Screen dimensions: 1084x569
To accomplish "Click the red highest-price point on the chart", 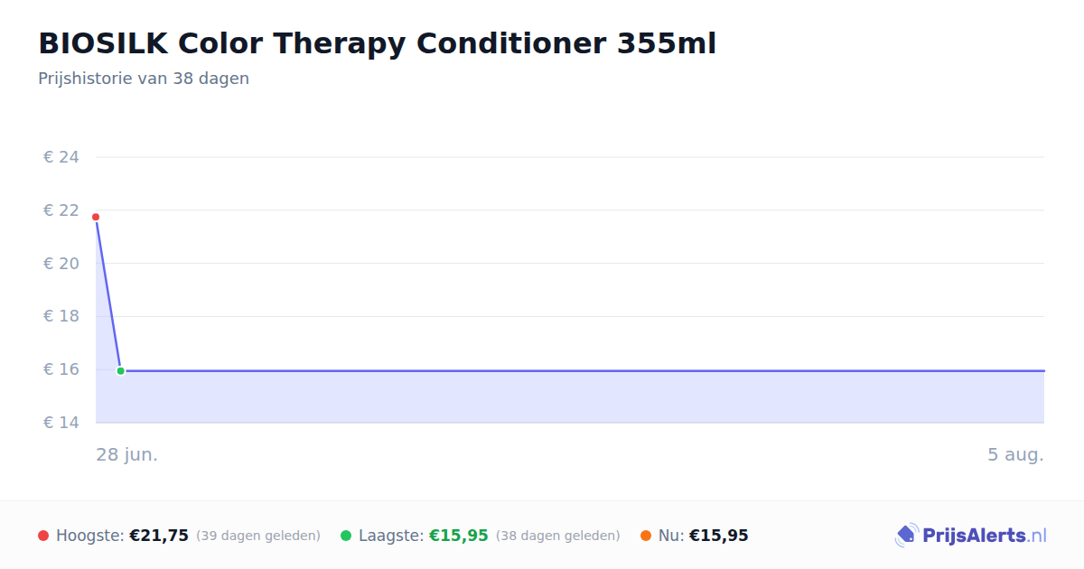I will coord(96,217).
